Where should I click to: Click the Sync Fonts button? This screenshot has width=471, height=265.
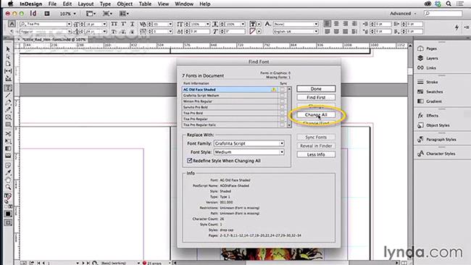tap(316, 137)
